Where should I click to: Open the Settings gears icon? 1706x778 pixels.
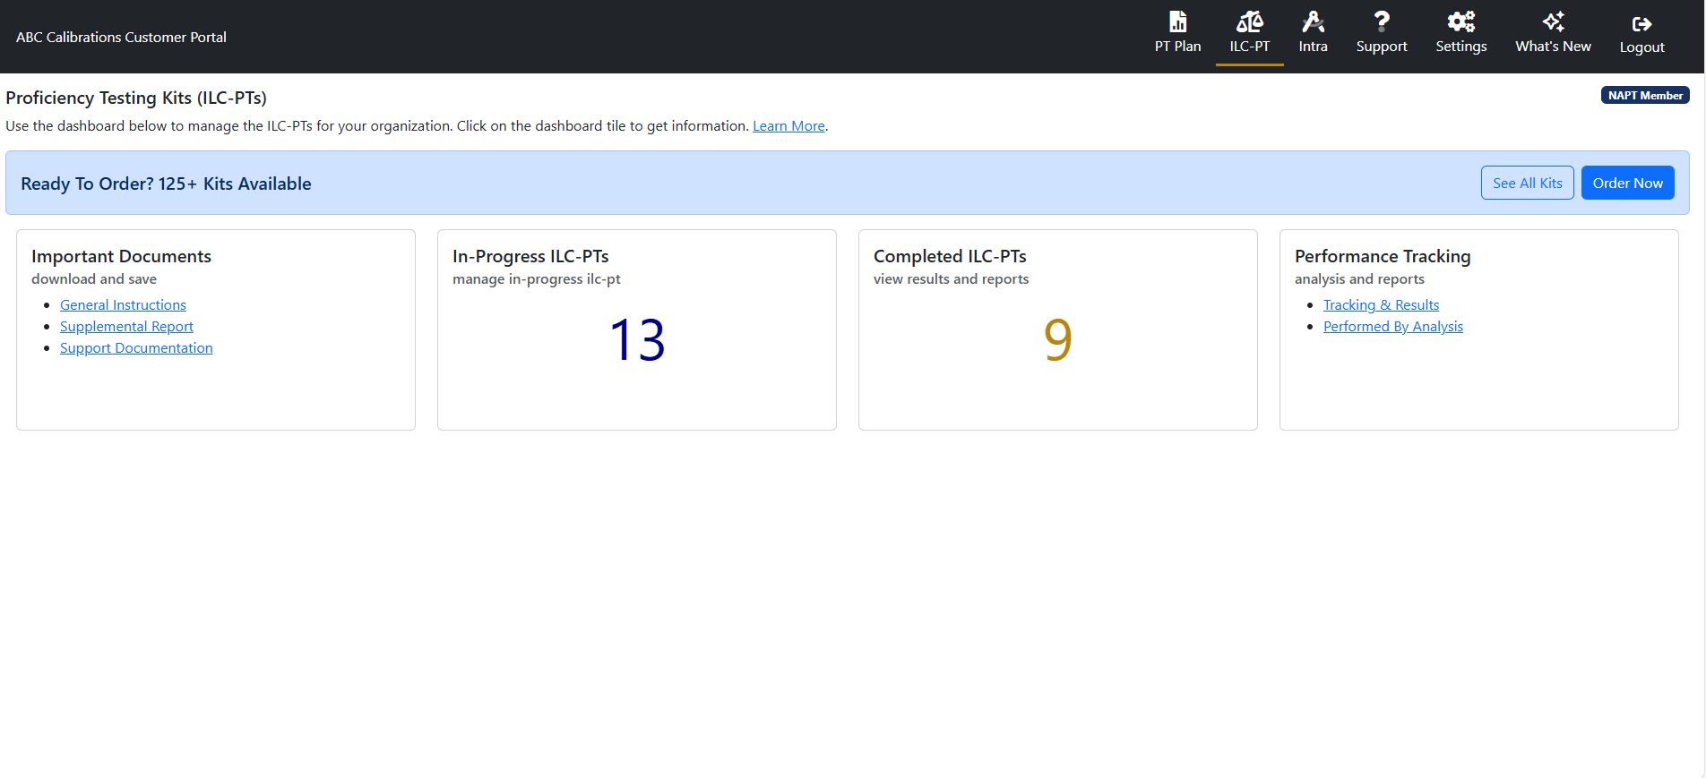[x=1460, y=21]
